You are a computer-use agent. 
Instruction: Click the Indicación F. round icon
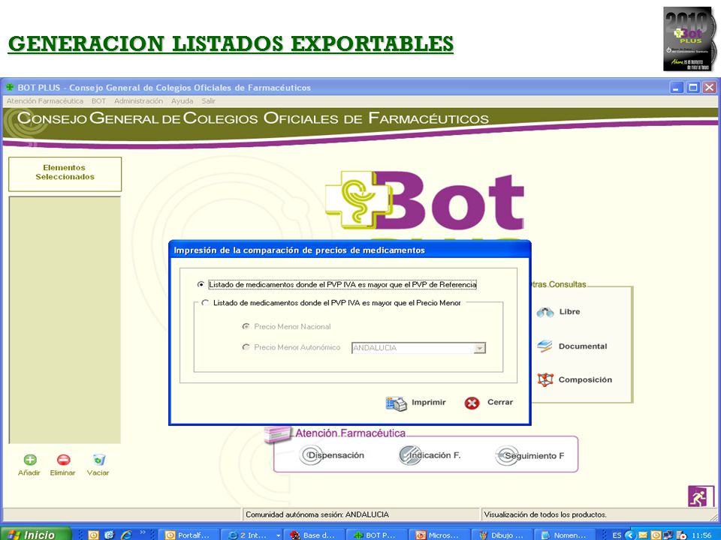pos(410,455)
